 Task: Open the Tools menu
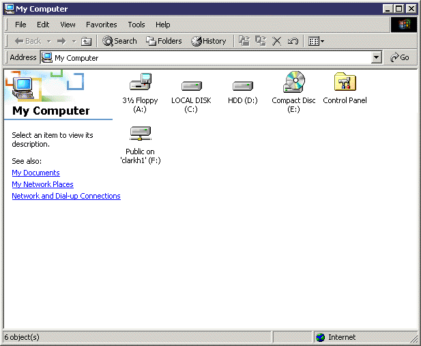coord(136,25)
